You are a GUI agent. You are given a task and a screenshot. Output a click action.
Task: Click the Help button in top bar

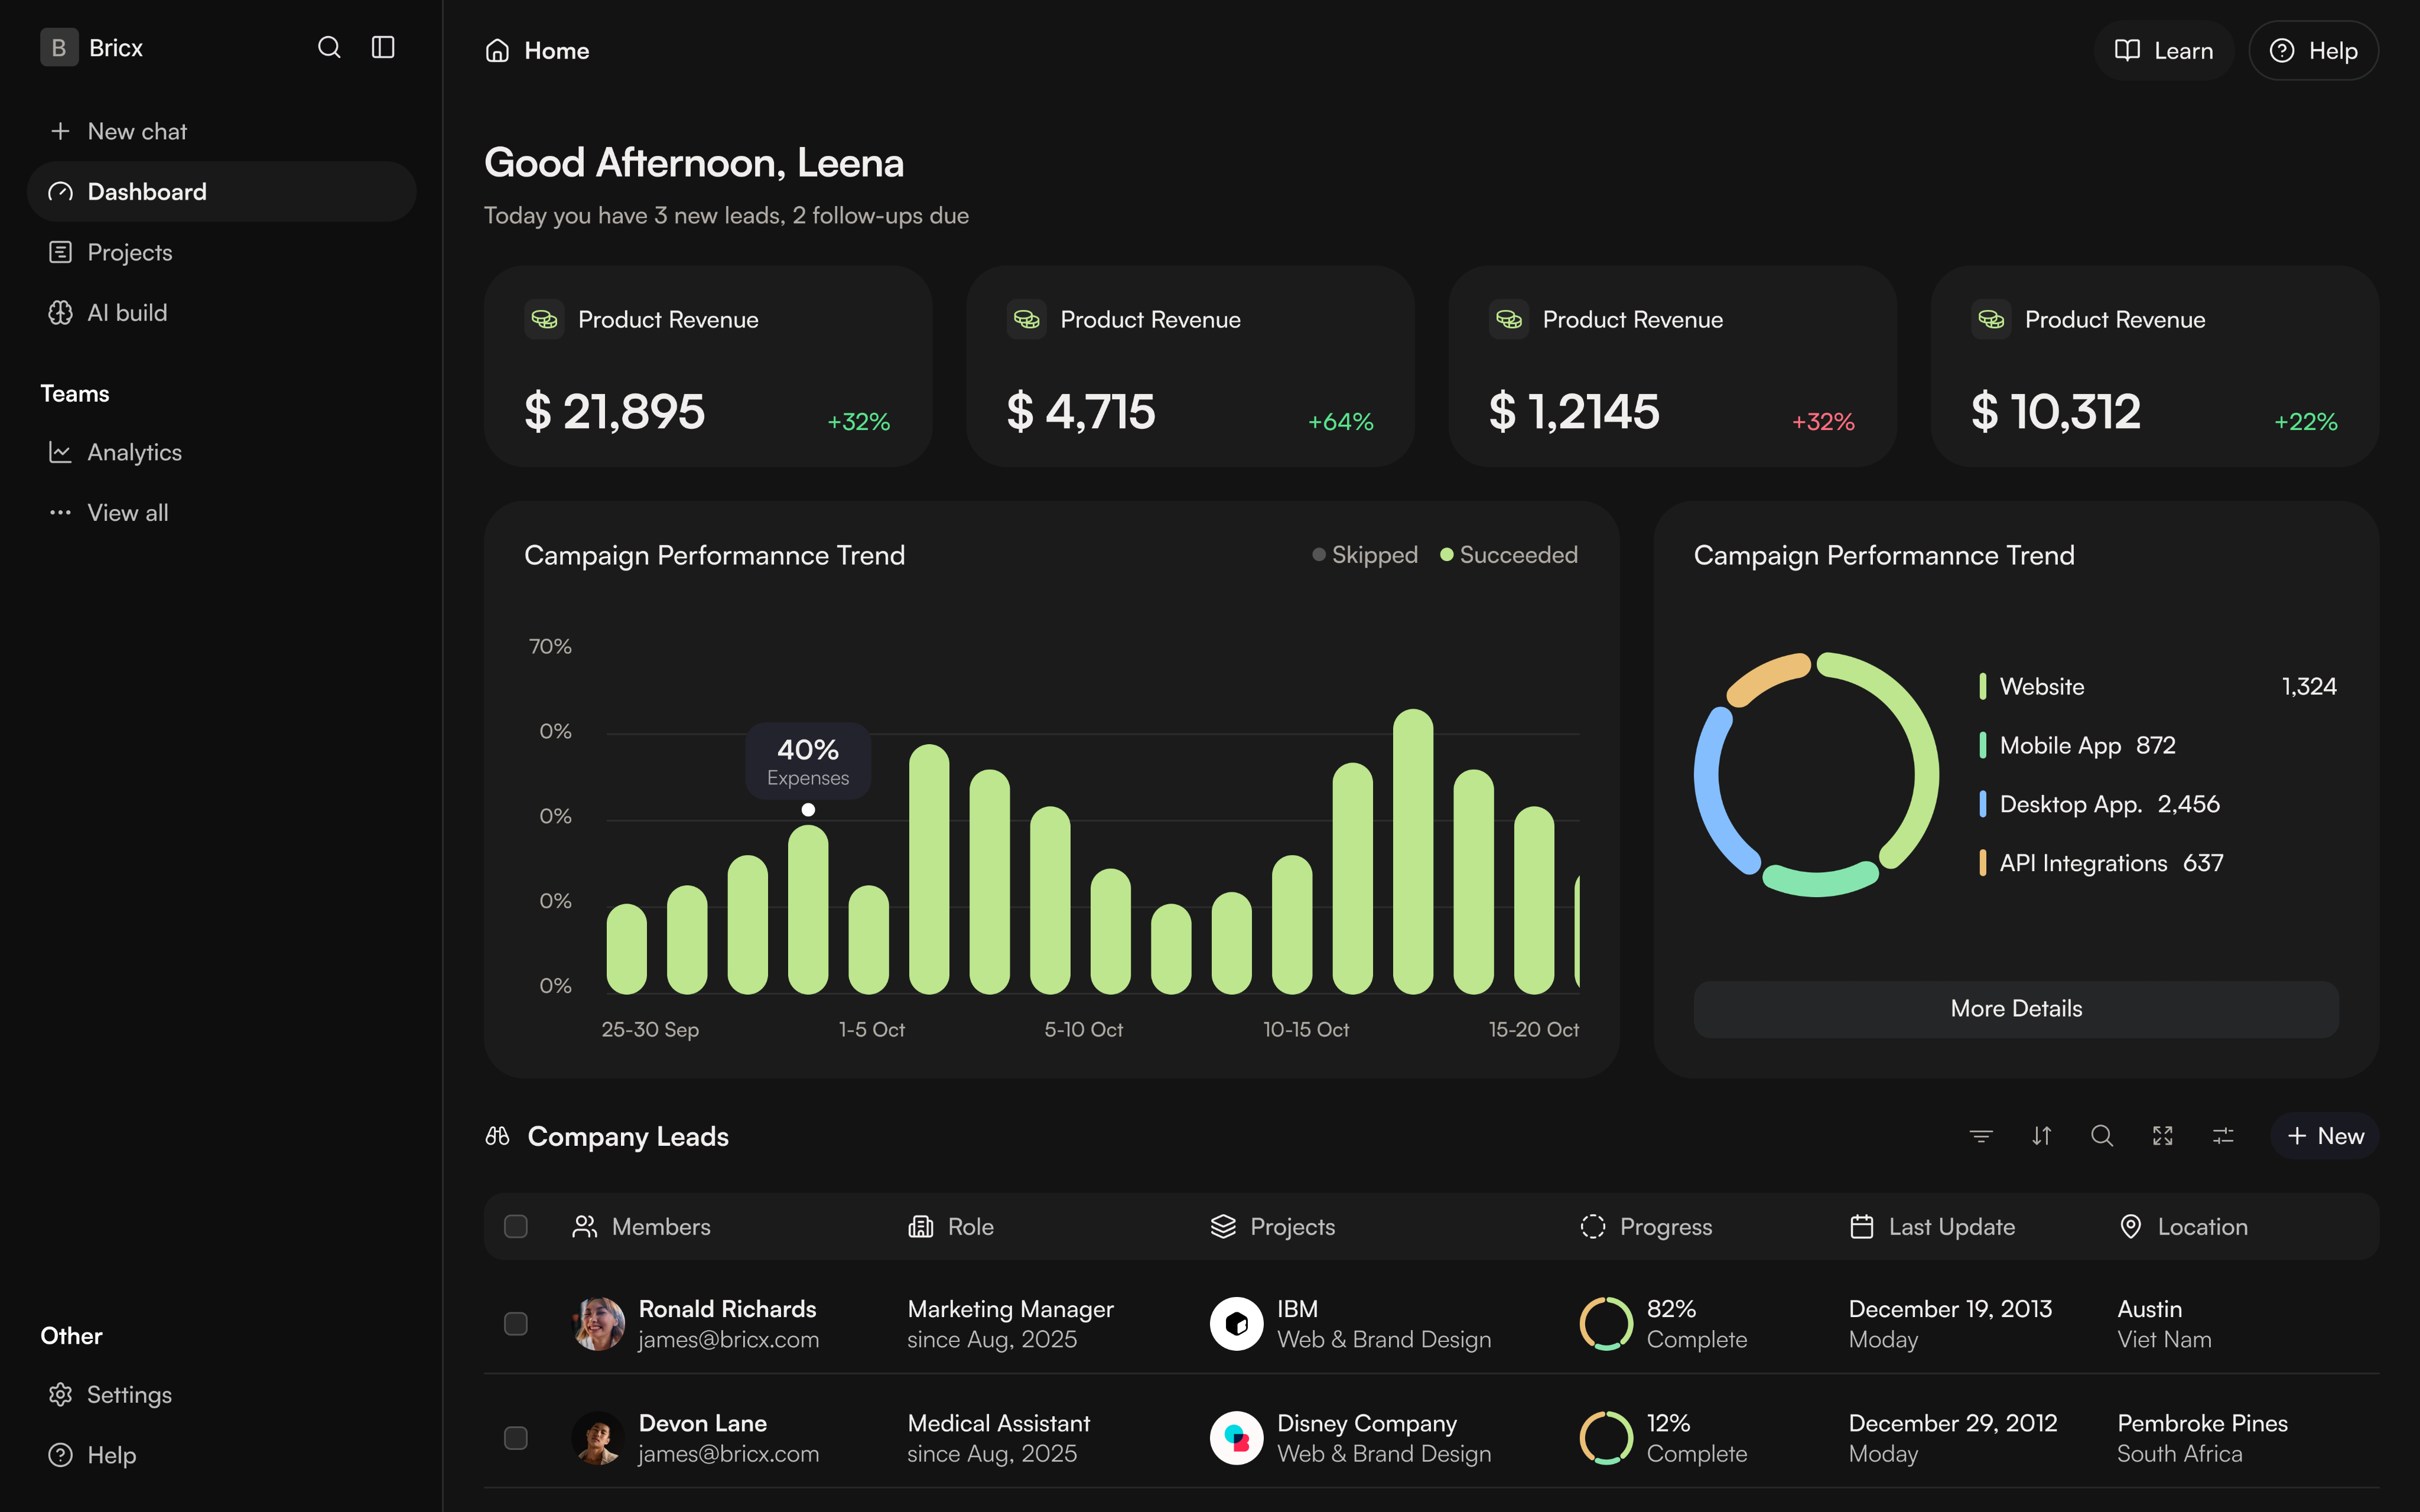click(x=2314, y=51)
